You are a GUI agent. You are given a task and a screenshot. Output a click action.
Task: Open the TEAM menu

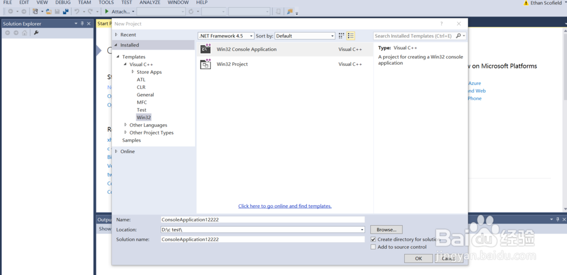click(84, 2)
